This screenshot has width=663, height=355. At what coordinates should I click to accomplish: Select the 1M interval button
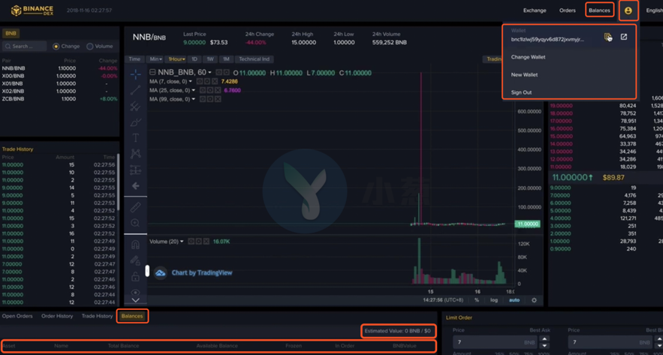(226, 59)
